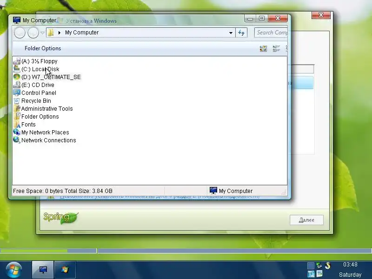Open the (D:) W7_ULTIMATE_SE disc
The image size is (372, 279).
[x=47, y=77]
